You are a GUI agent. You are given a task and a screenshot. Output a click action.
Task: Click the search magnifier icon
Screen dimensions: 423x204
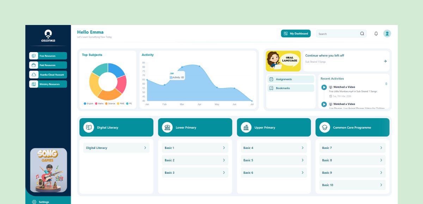(362, 34)
